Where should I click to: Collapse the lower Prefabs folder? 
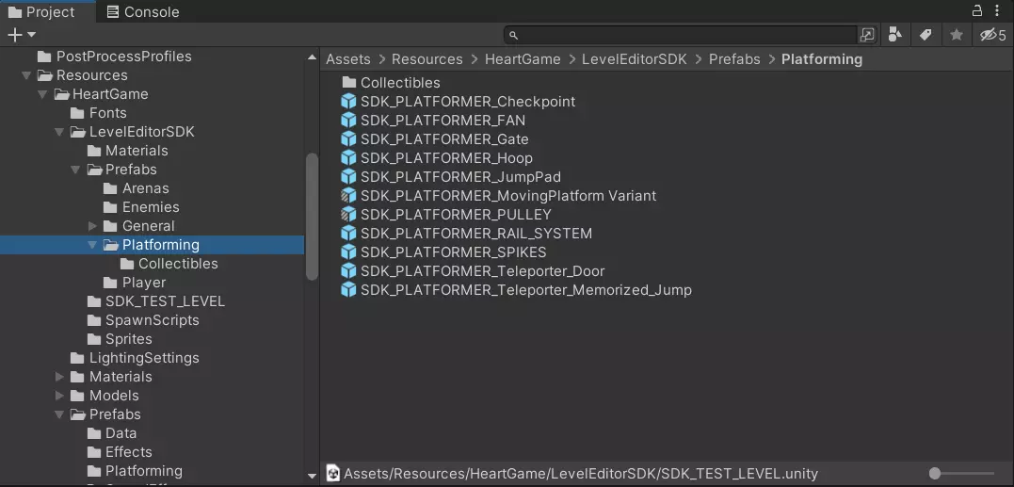(59, 414)
